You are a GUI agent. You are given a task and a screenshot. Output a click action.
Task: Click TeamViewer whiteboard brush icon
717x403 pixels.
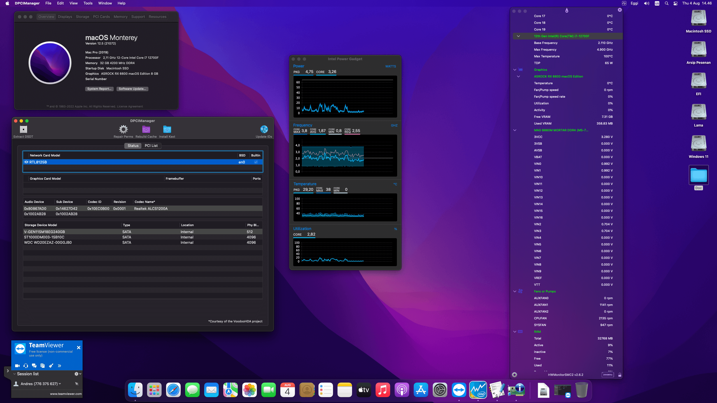(x=51, y=365)
